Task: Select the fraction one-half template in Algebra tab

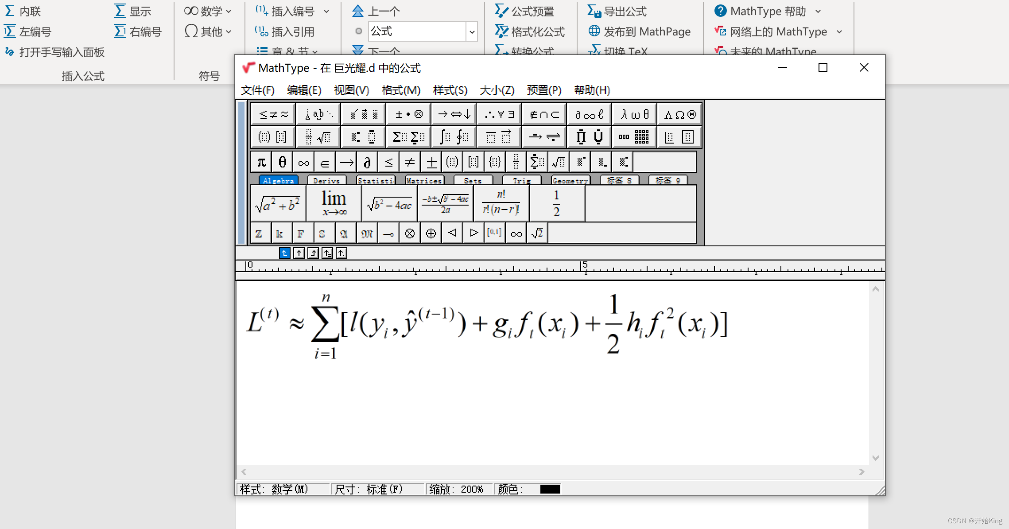Action: [x=556, y=203]
